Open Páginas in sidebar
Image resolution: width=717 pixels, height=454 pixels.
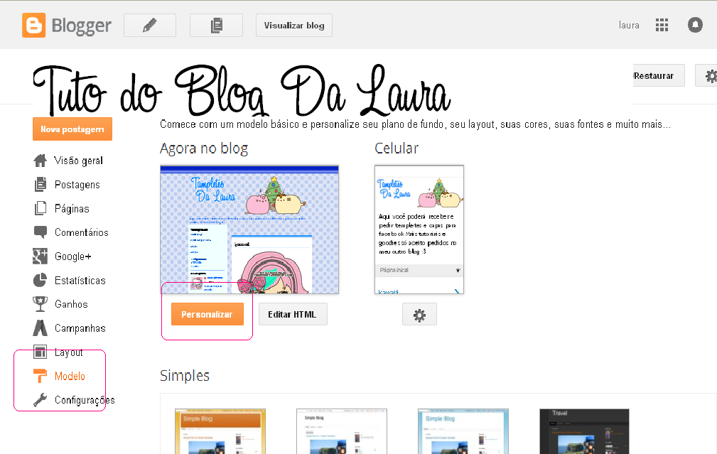point(72,208)
